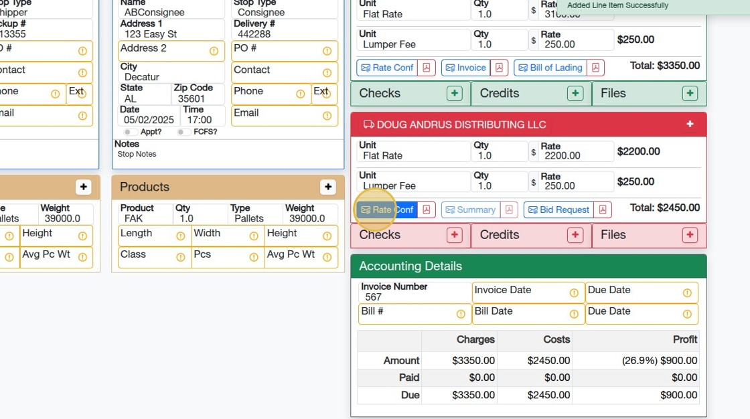The width and height of the screenshot is (750, 419).
Task: Add a file in red carrier Files section
Action: 690,235
